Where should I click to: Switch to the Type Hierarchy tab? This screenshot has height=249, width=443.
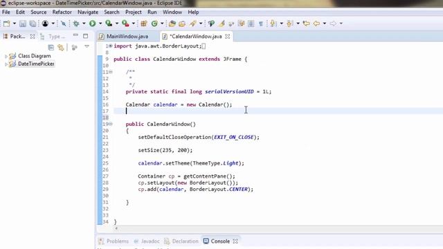click(53, 37)
